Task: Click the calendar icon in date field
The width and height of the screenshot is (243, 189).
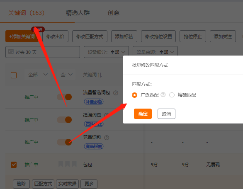Action: (11, 51)
